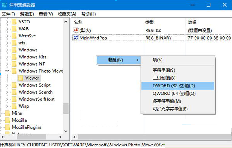Click the value list's scroll left arrow
Screen dimensions: 232x148
click(x=75, y=137)
